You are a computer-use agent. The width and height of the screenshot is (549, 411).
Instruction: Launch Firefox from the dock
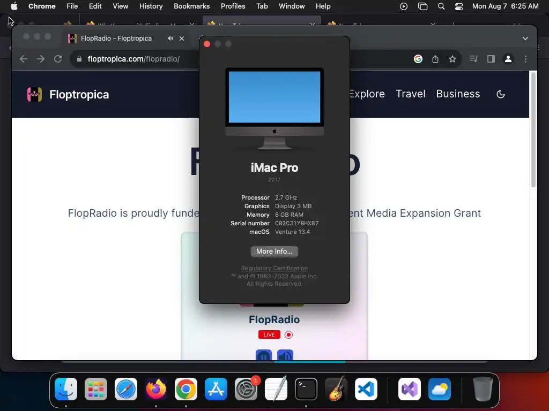tap(156, 389)
